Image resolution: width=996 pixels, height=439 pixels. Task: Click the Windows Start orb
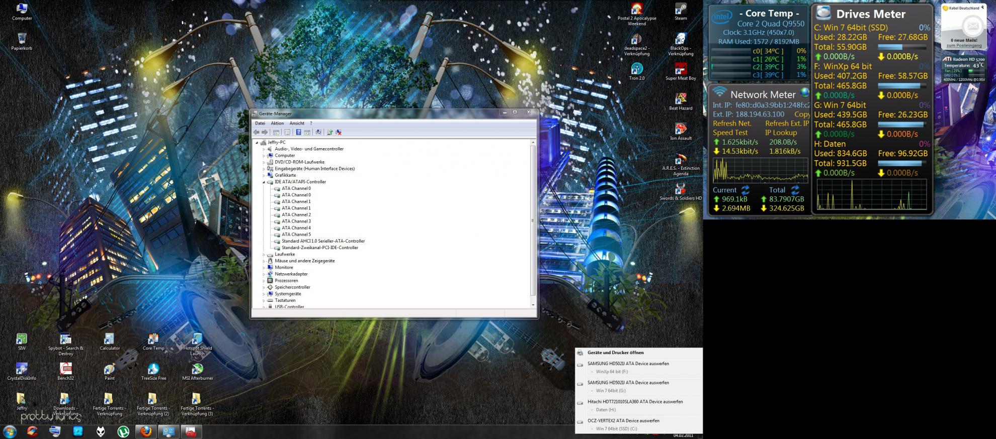(x=10, y=431)
